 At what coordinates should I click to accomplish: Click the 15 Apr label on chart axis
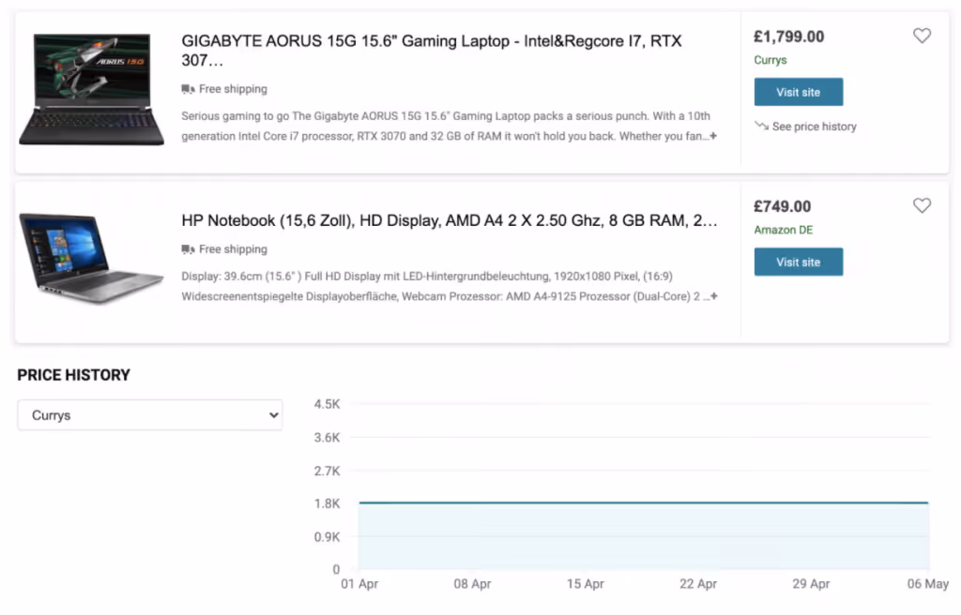click(586, 584)
